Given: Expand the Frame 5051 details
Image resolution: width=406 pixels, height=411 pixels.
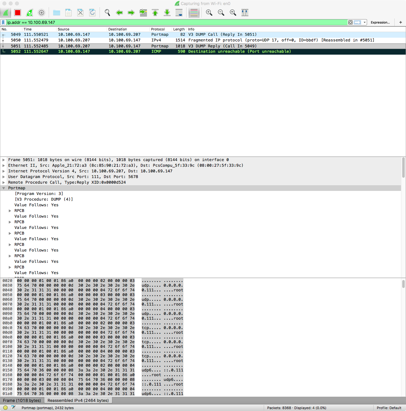Looking at the screenshot, I should tap(4, 160).
